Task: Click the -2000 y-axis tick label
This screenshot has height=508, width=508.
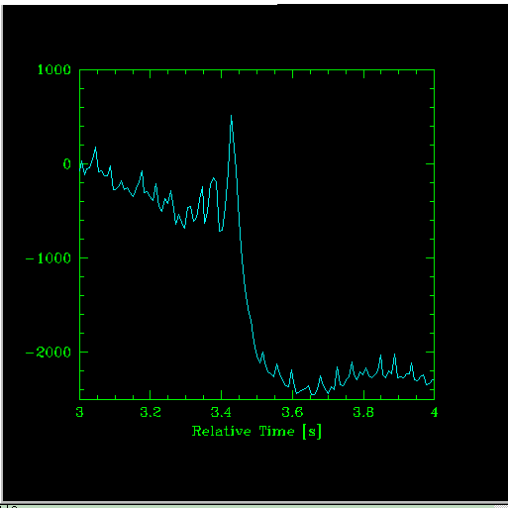Action: pyautogui.click(x=49, y=353)
